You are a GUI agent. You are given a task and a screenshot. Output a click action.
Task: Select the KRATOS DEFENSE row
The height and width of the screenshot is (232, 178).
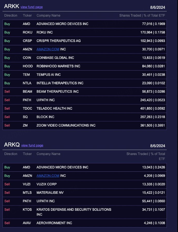(85, 212)
